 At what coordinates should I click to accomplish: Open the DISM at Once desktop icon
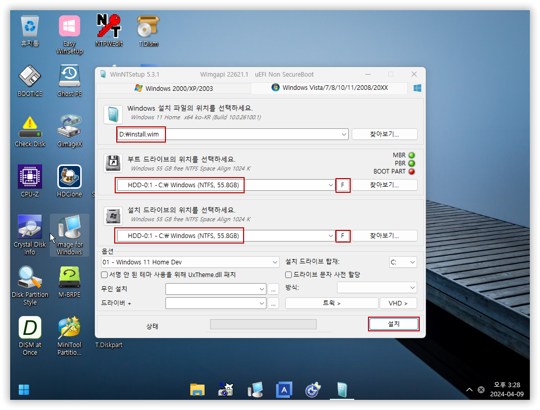(x=30, y=335)
